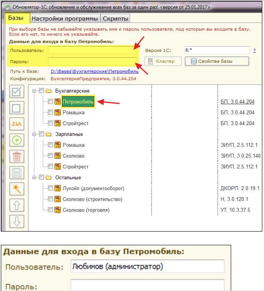
Task: Select Ромашка under Зарплатные
Action: pos(74,145)
